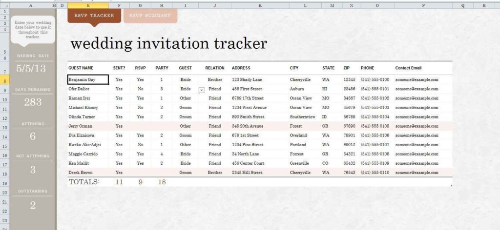Select column P header
This screenshot has width=500, height=230.
tap(423, 5)
